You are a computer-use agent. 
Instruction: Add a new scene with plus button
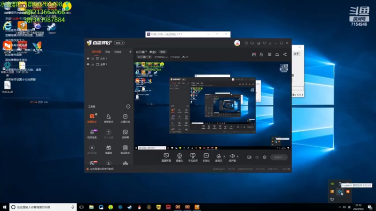pos(130,52)
